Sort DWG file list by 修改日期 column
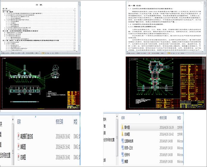The width and height of the screenshot is (207, 167). coord(59,122)
